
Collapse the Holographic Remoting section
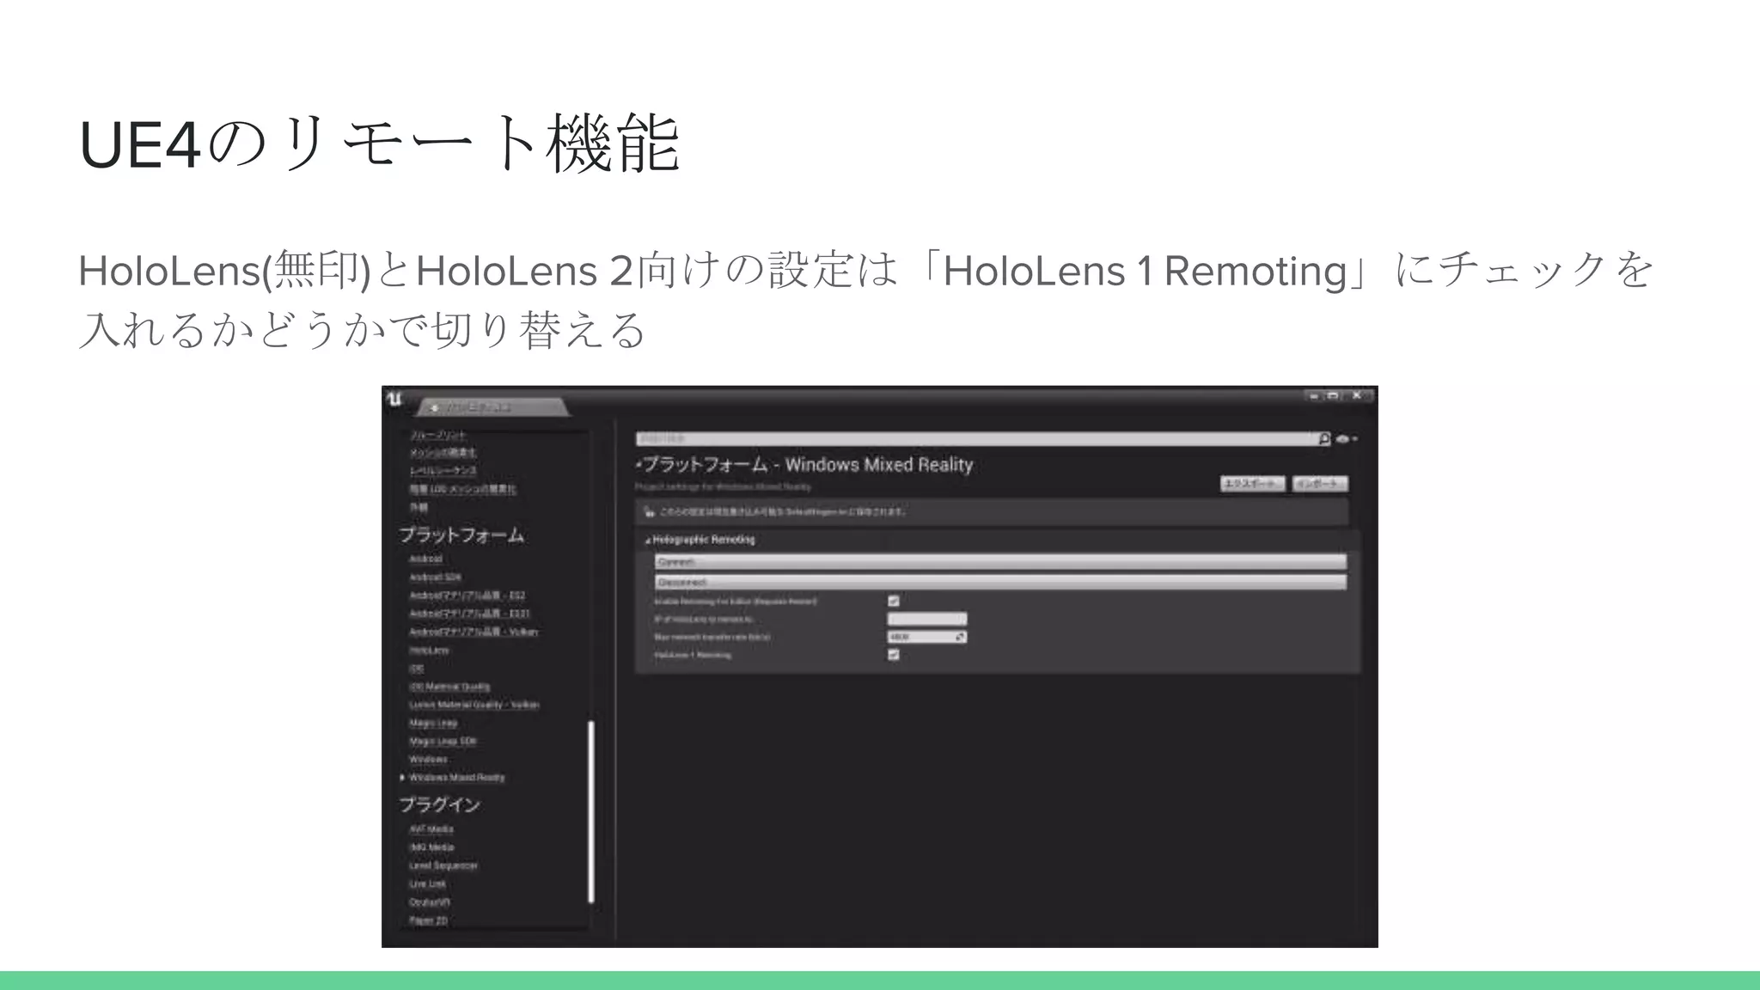click(648, 541)
